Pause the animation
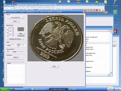Screen dimensions: 121x91 [15, 57]
